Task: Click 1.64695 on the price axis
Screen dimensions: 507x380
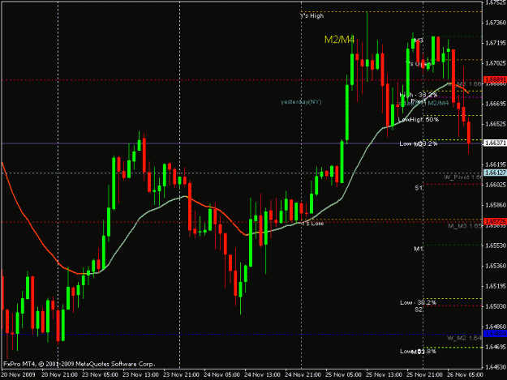Action: click(496, 347)
